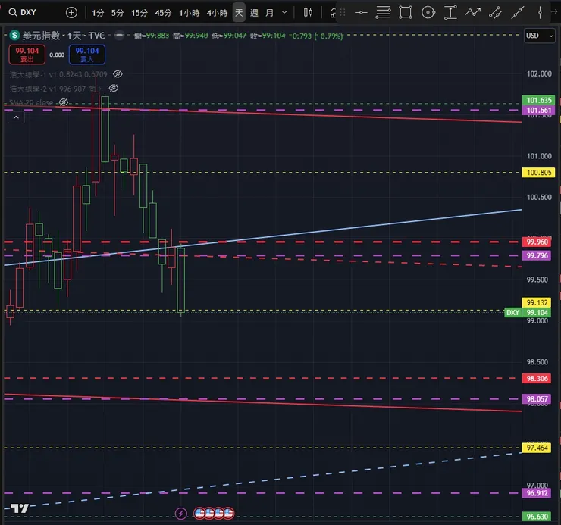561x525 pixels.
Task: Click the DXY 99.104 current price label
Action: (528, 313)
